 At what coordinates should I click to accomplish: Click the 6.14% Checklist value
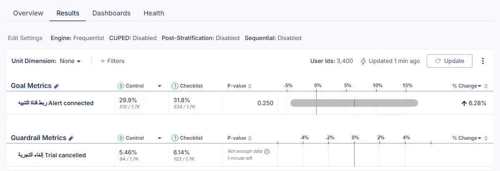(182, 152)
